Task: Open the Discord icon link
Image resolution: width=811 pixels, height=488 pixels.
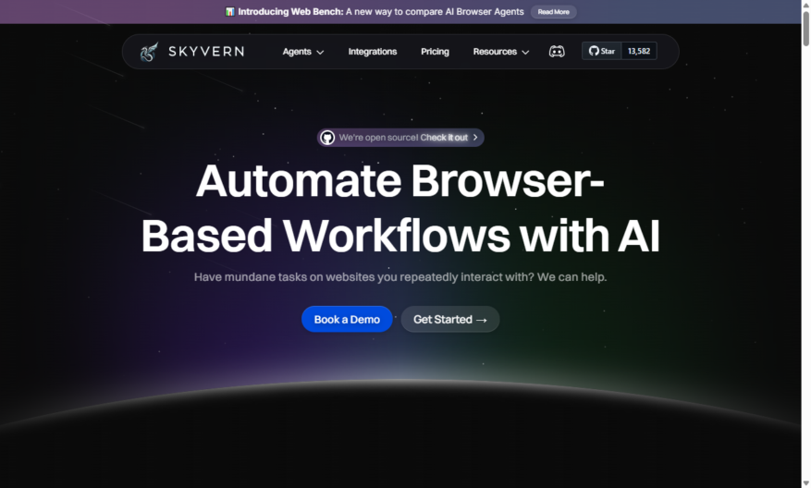Action: point(557,52)
